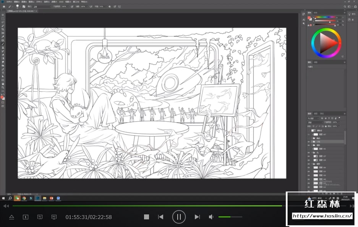
Task: Filter layers by type layers icon
Action: click(329, 118)
